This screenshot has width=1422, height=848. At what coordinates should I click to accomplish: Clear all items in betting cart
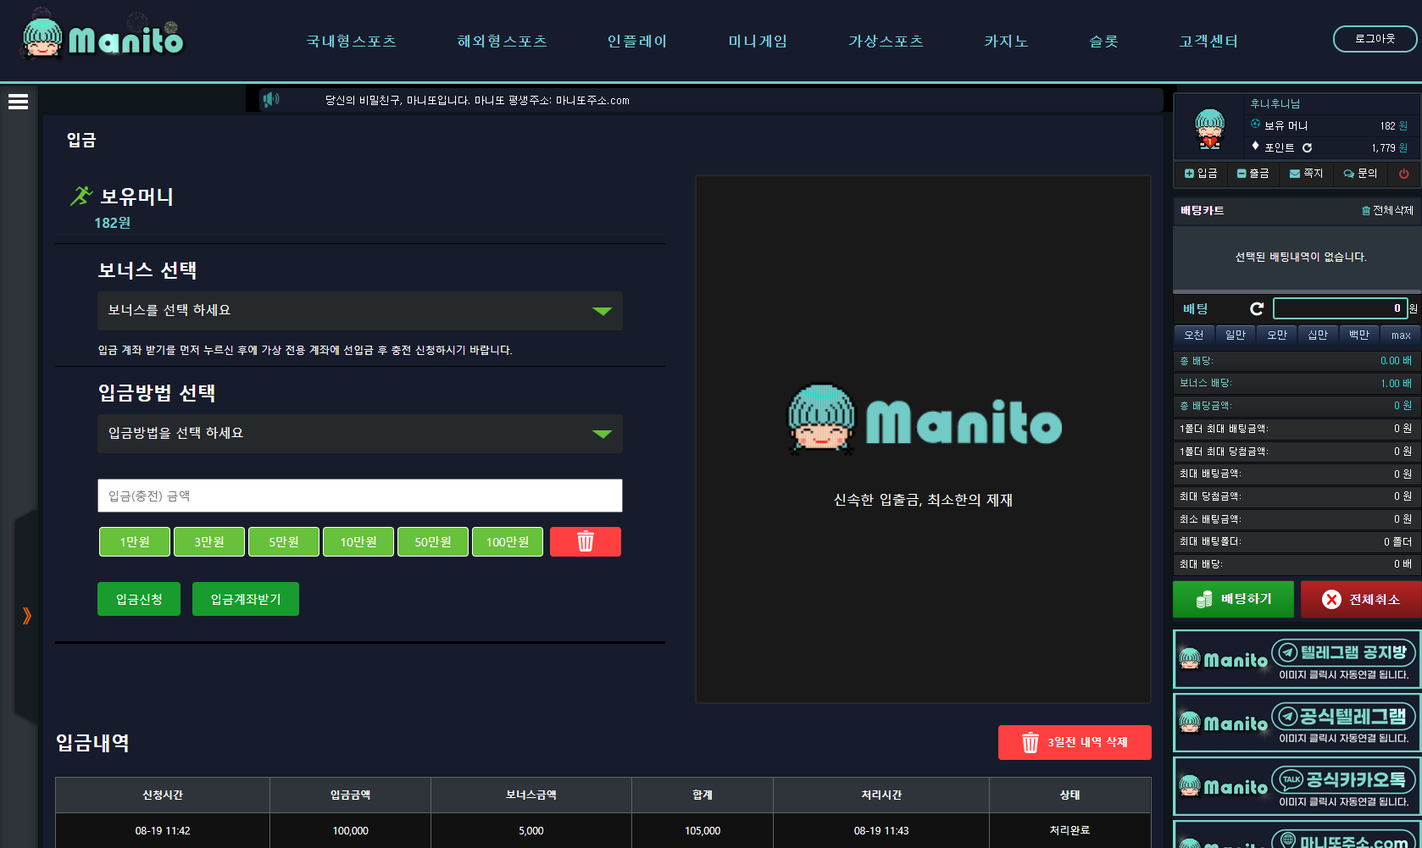(1386, 211)
